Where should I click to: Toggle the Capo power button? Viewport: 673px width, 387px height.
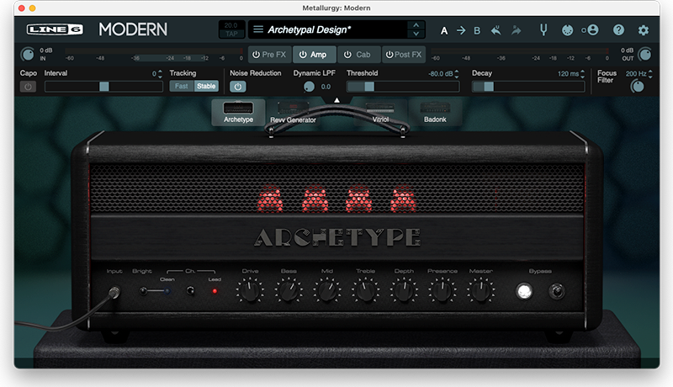tap(28, 87)
